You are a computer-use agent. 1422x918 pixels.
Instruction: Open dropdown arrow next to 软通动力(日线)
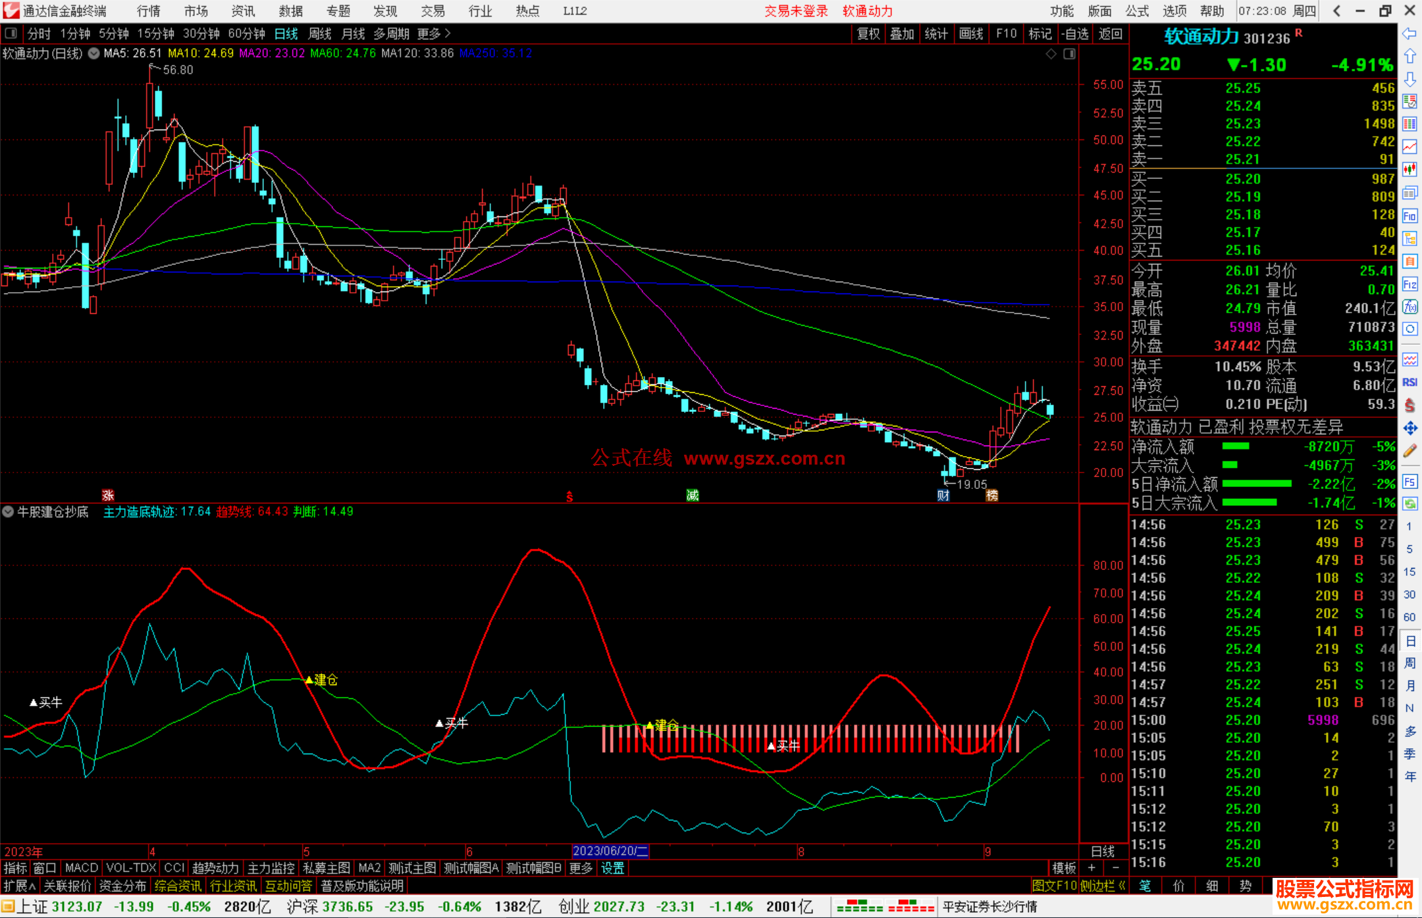[x=94, y=54]
